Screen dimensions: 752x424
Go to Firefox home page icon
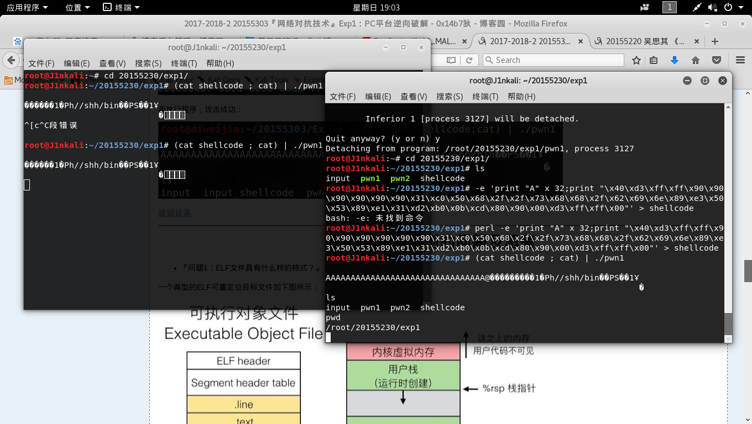(696, 60)
